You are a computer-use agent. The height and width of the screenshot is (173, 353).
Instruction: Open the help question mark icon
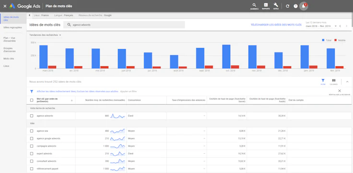click(x=295, y=6)
